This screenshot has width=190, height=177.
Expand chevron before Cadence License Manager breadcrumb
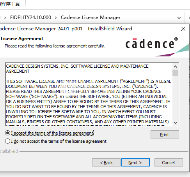56,18
